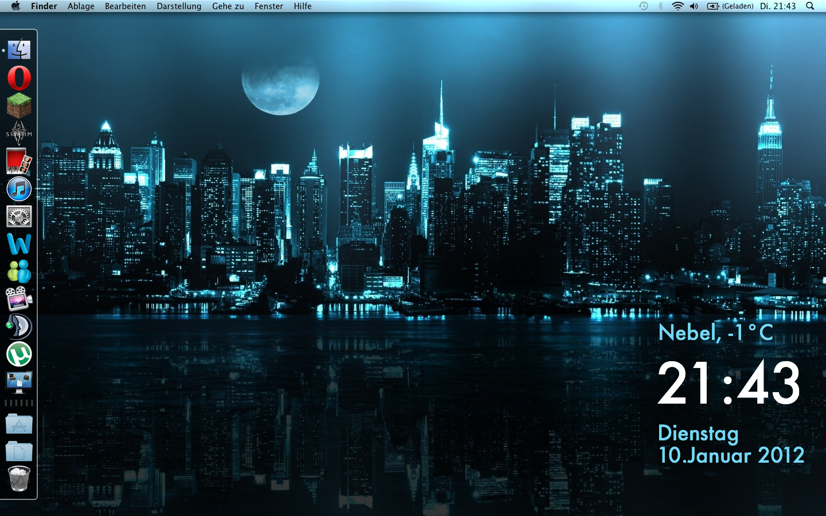Open the Trash in the dock

19,479
